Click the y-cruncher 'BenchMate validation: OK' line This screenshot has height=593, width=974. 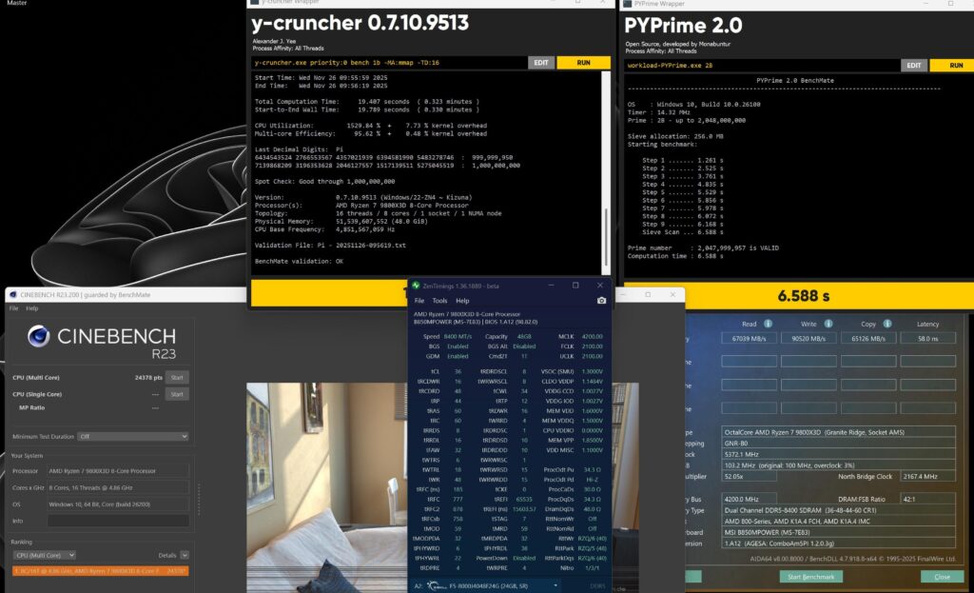(299, 261)
